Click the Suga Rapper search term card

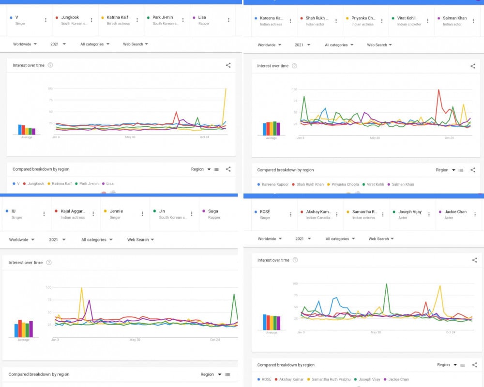(219, 214)
